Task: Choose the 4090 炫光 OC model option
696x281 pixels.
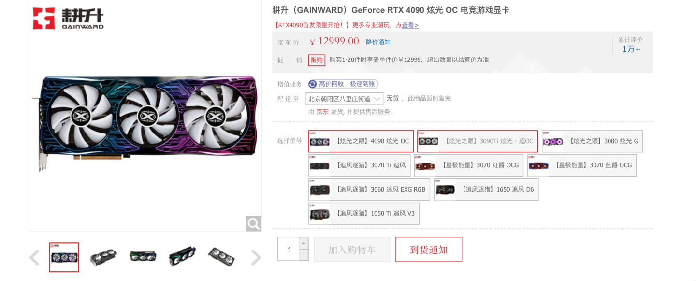Action: (361, 141)
